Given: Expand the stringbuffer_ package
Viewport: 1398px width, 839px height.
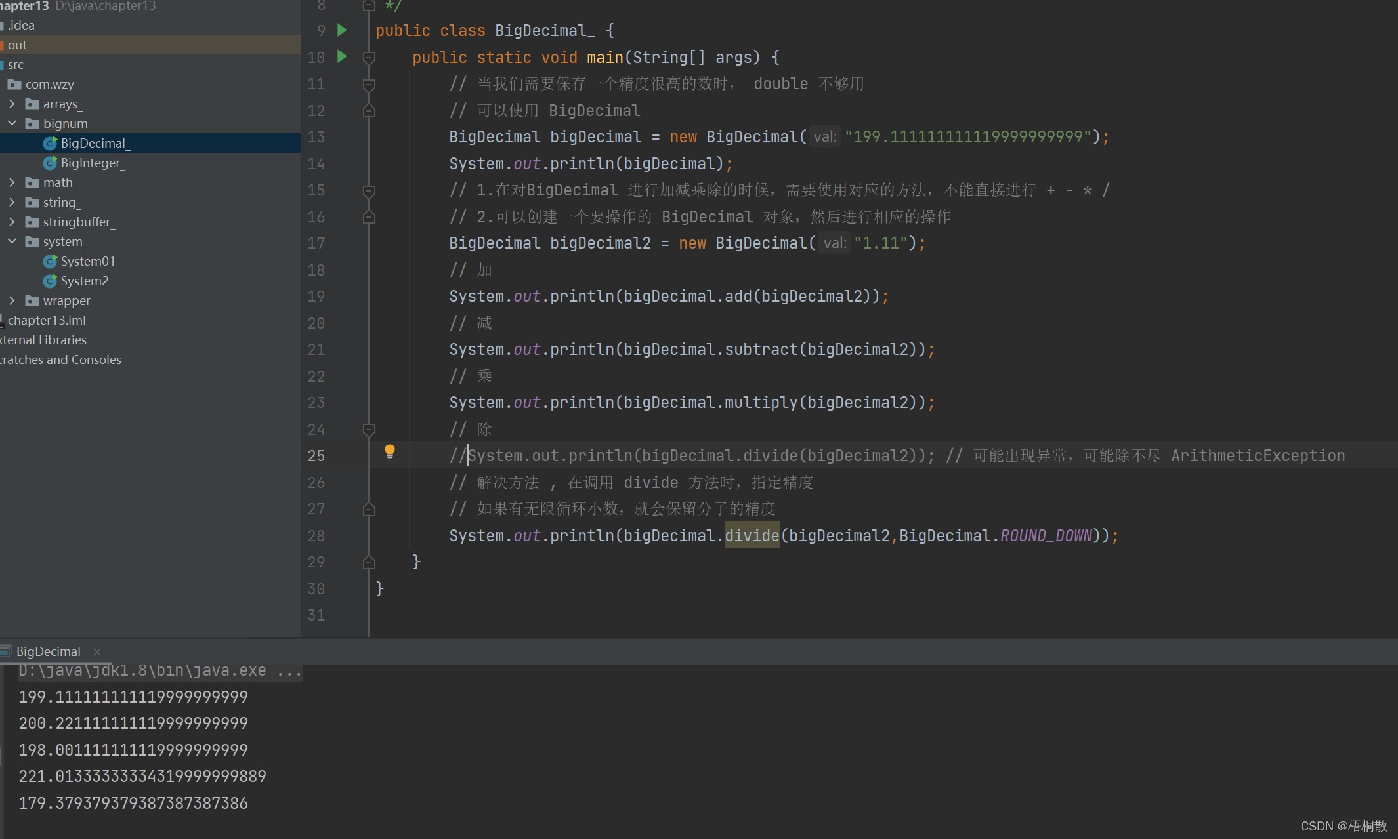Looking at the screenshot, I should 12,222.
